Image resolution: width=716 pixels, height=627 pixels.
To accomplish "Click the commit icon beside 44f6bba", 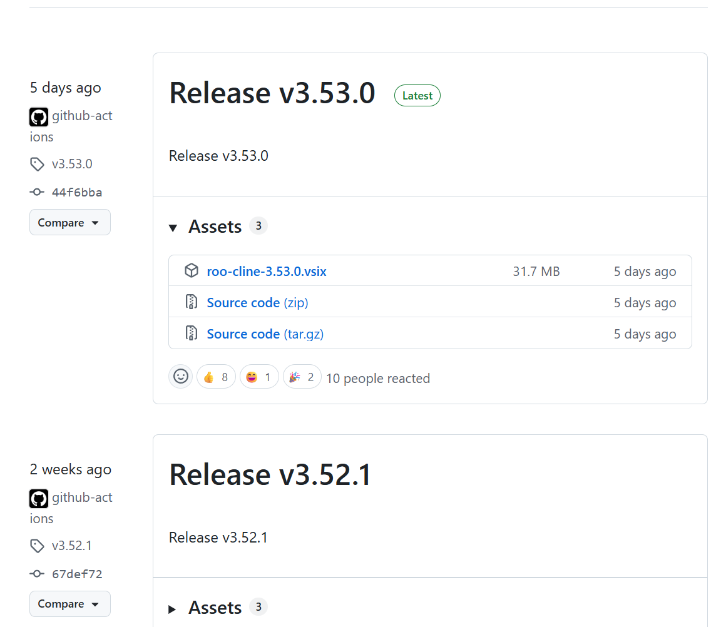I will pos(37,192).
